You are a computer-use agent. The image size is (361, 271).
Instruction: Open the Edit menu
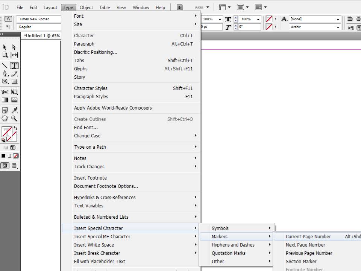coord(33,8)
